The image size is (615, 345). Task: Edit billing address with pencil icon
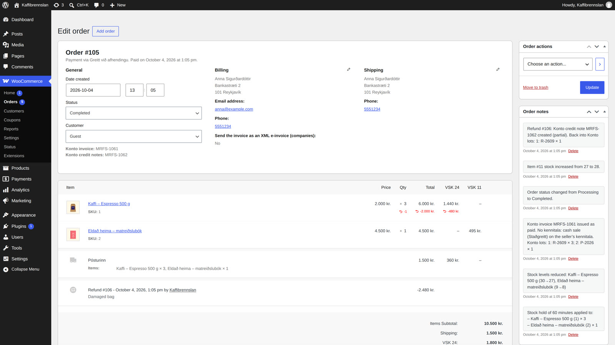click(349, 69)
